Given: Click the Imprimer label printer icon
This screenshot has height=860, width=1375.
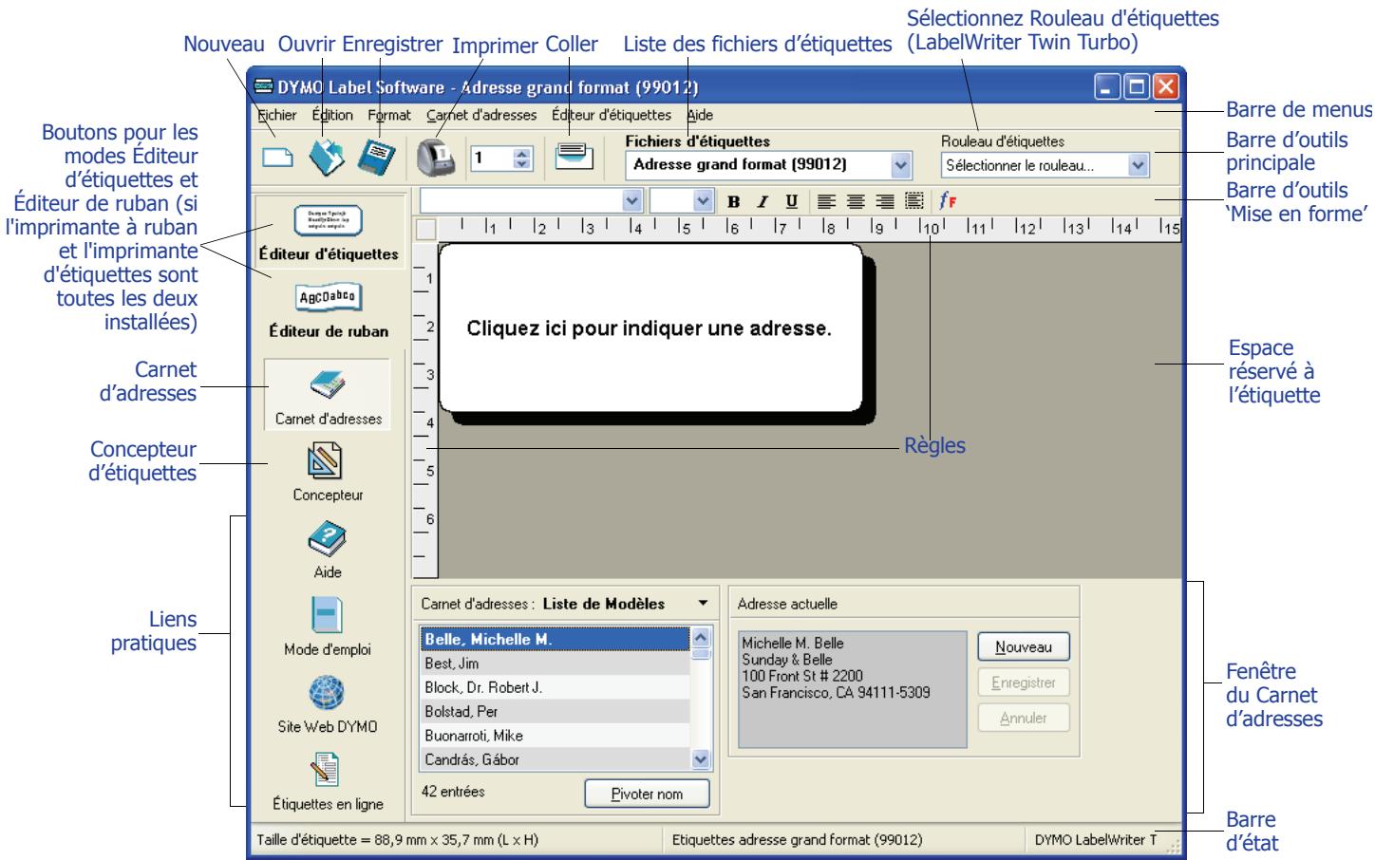Looking at the screenshot, I should 437,158.
